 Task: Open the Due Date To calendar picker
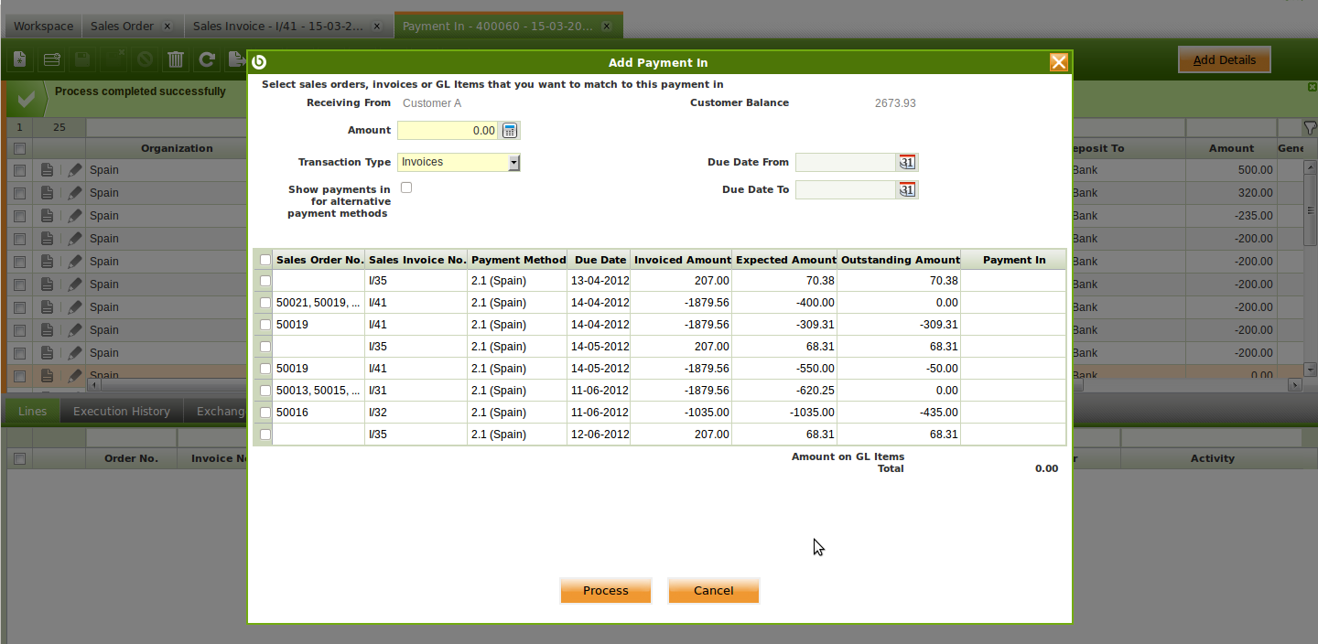pyautogui.click(x=906, y=190)
